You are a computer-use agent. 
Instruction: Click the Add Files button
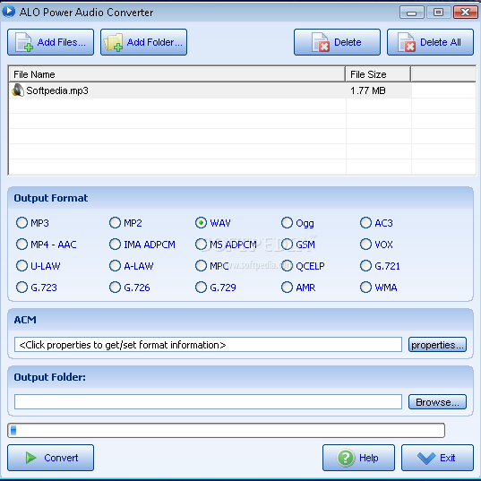[x=51, y=42]
